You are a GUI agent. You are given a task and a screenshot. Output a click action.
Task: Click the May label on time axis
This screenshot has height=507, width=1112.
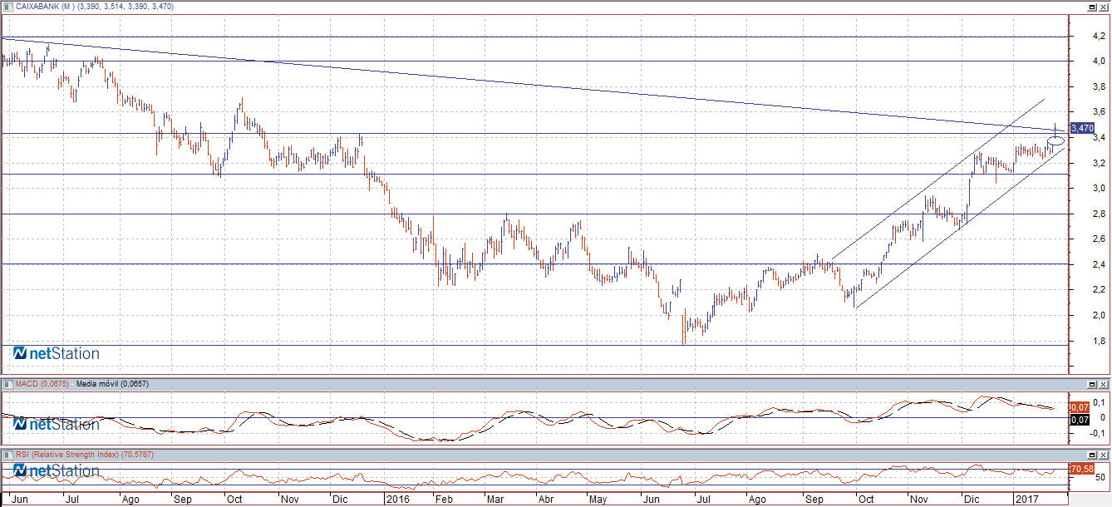click(598, 500)
